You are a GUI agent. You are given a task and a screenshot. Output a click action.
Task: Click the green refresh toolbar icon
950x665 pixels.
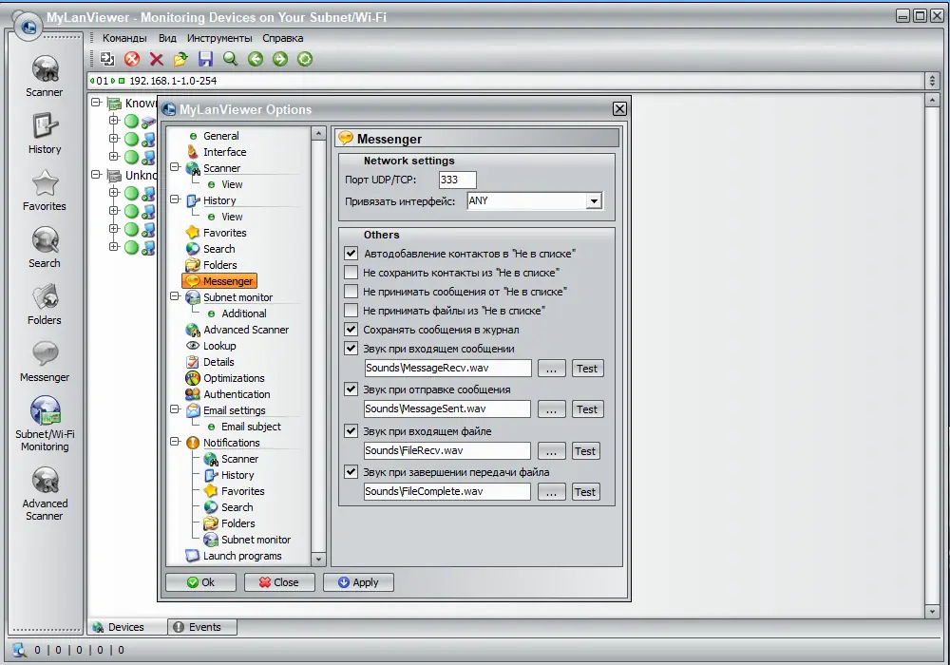pyautogui.click(x=305, y=59)
